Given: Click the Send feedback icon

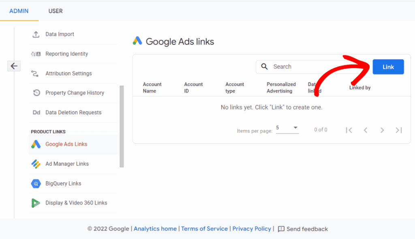Looking at the screenshot, I should tap(281, 229).
